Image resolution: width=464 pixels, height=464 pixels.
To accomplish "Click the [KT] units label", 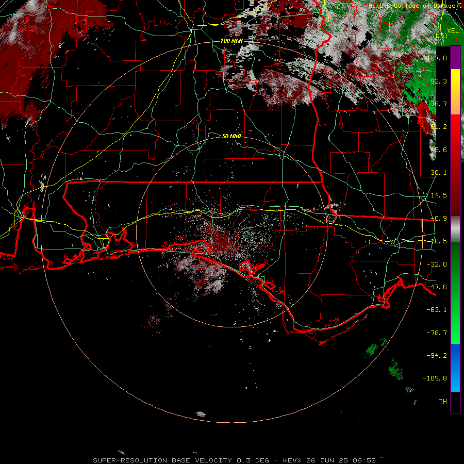I will coord(440,36).
